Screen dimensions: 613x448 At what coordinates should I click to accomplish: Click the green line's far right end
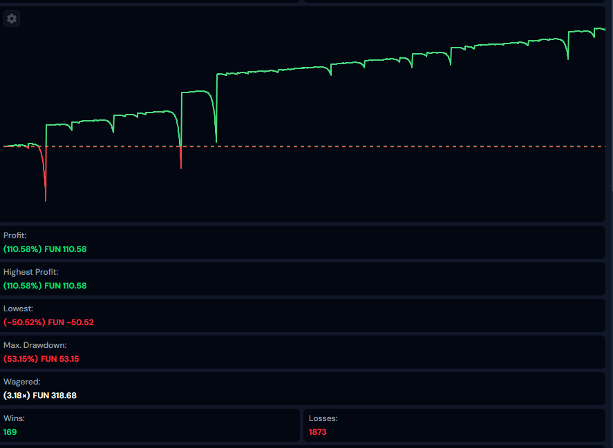603,29
